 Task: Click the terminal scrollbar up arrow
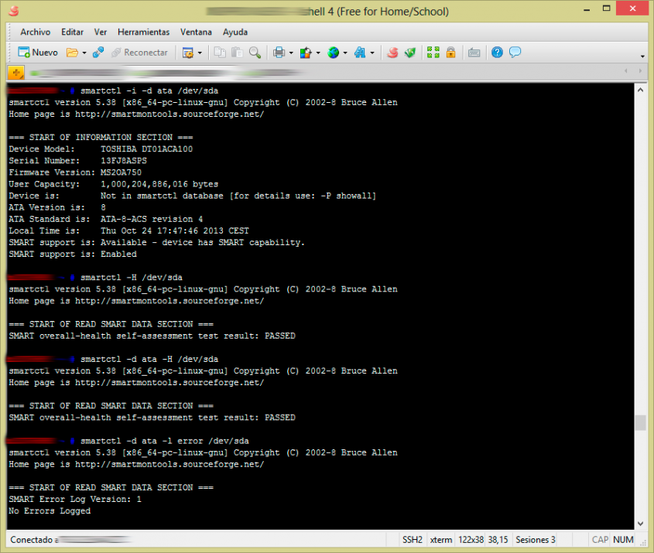pos(641,90)
